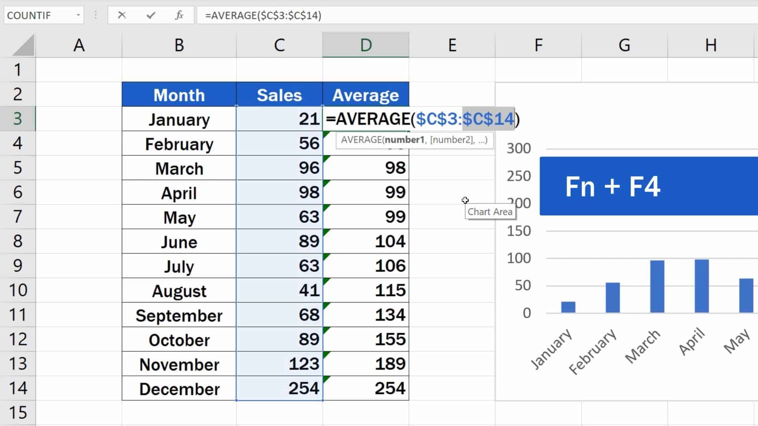Select row 1 header
Screen dimensions: 758x426
[18, 70]
